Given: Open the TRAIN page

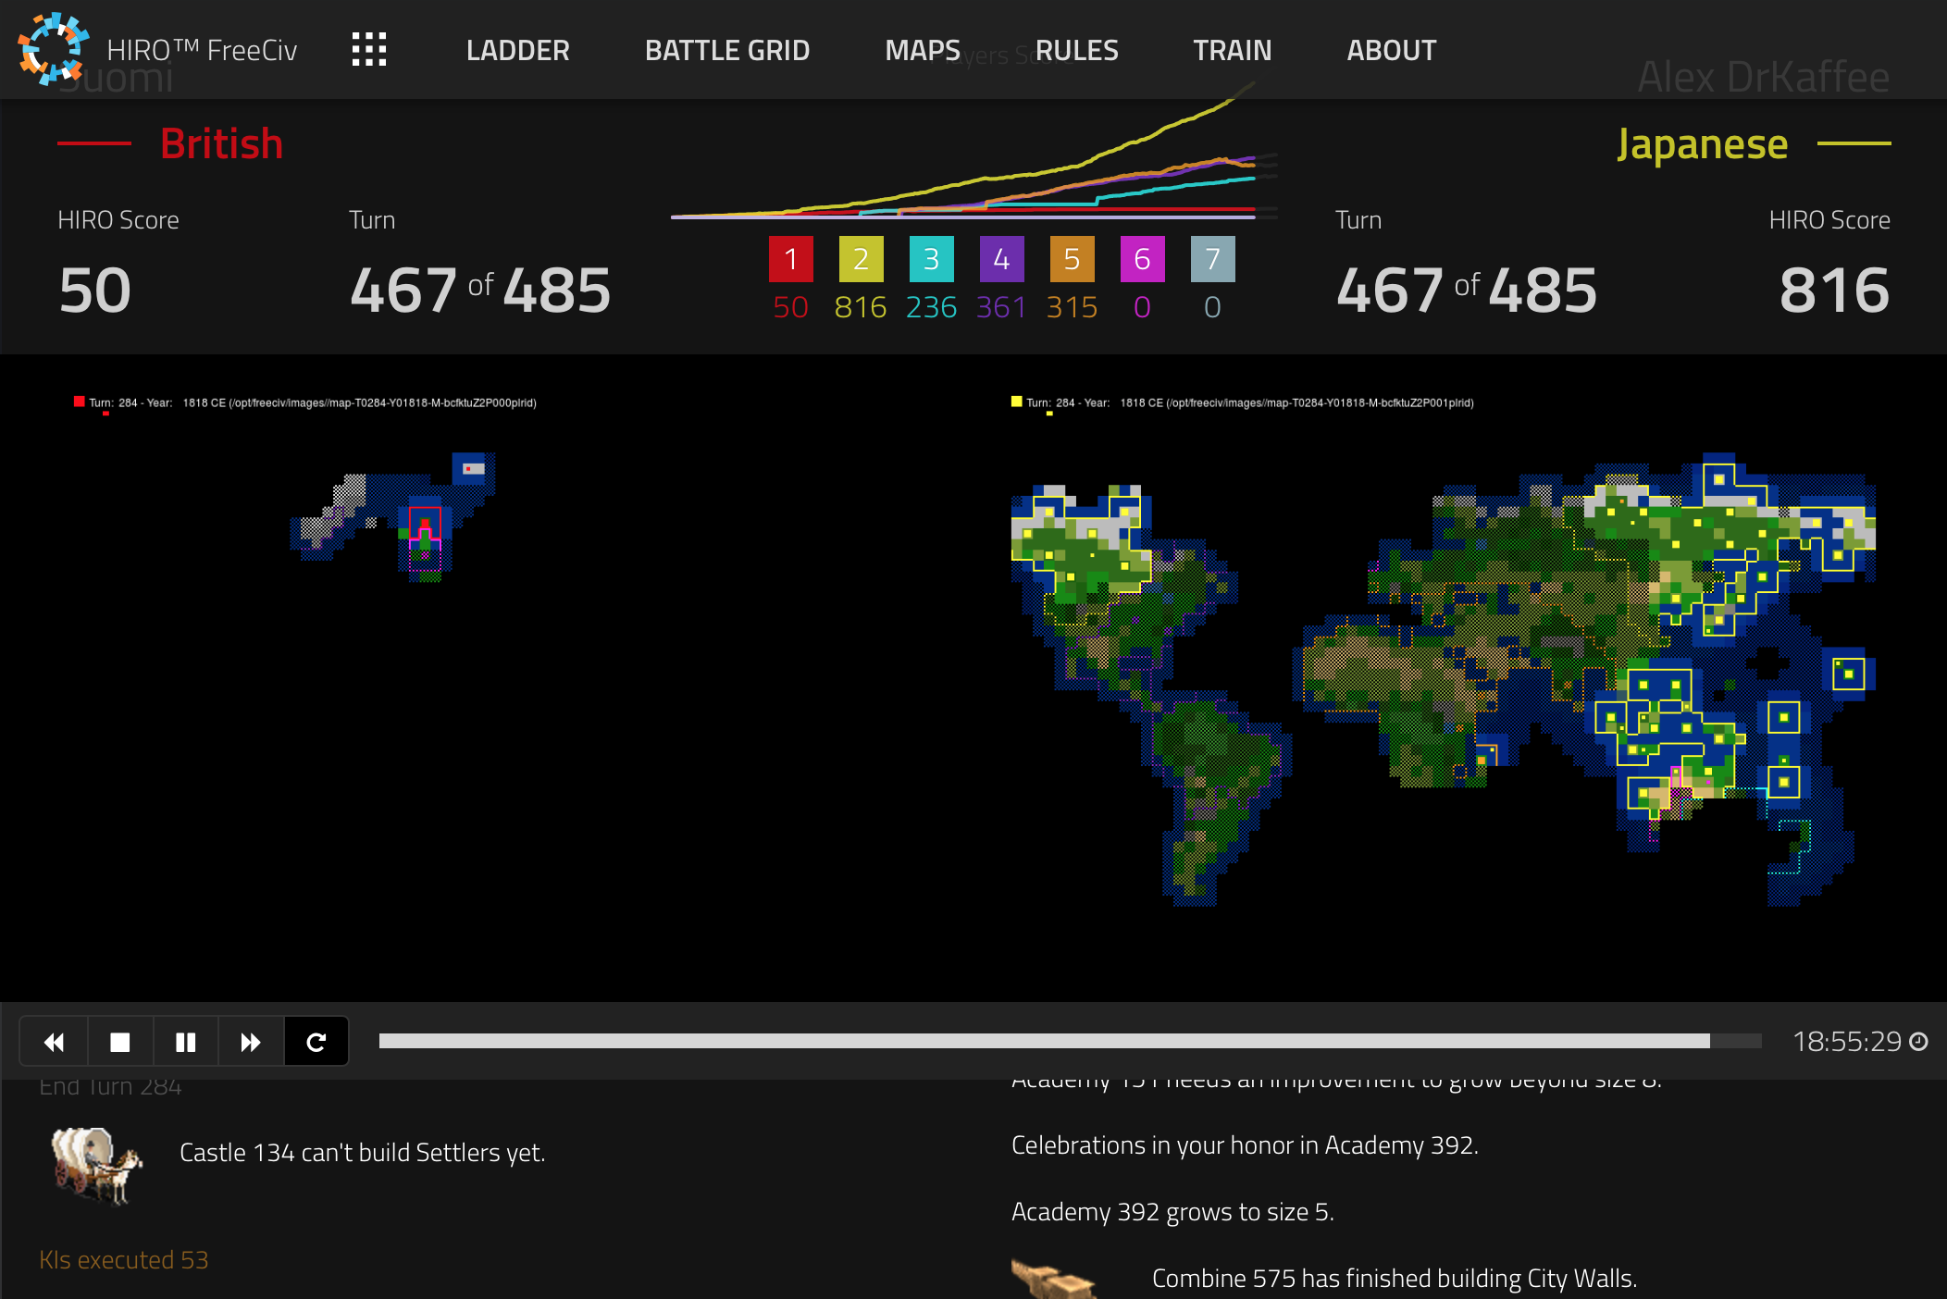Looking at the screenshot, I should (x=1232, y=50).
